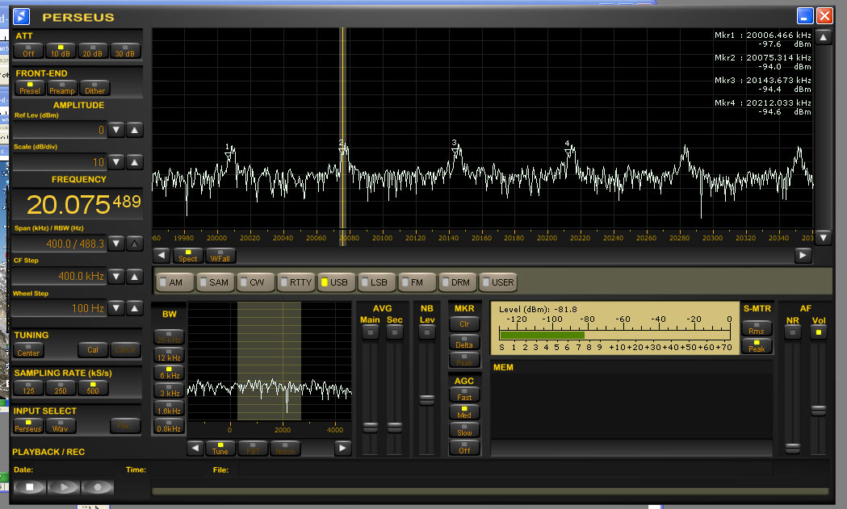The width and height of the screenshot is (847, 509).
Task: Select USB mode
Action: point(336,282)
